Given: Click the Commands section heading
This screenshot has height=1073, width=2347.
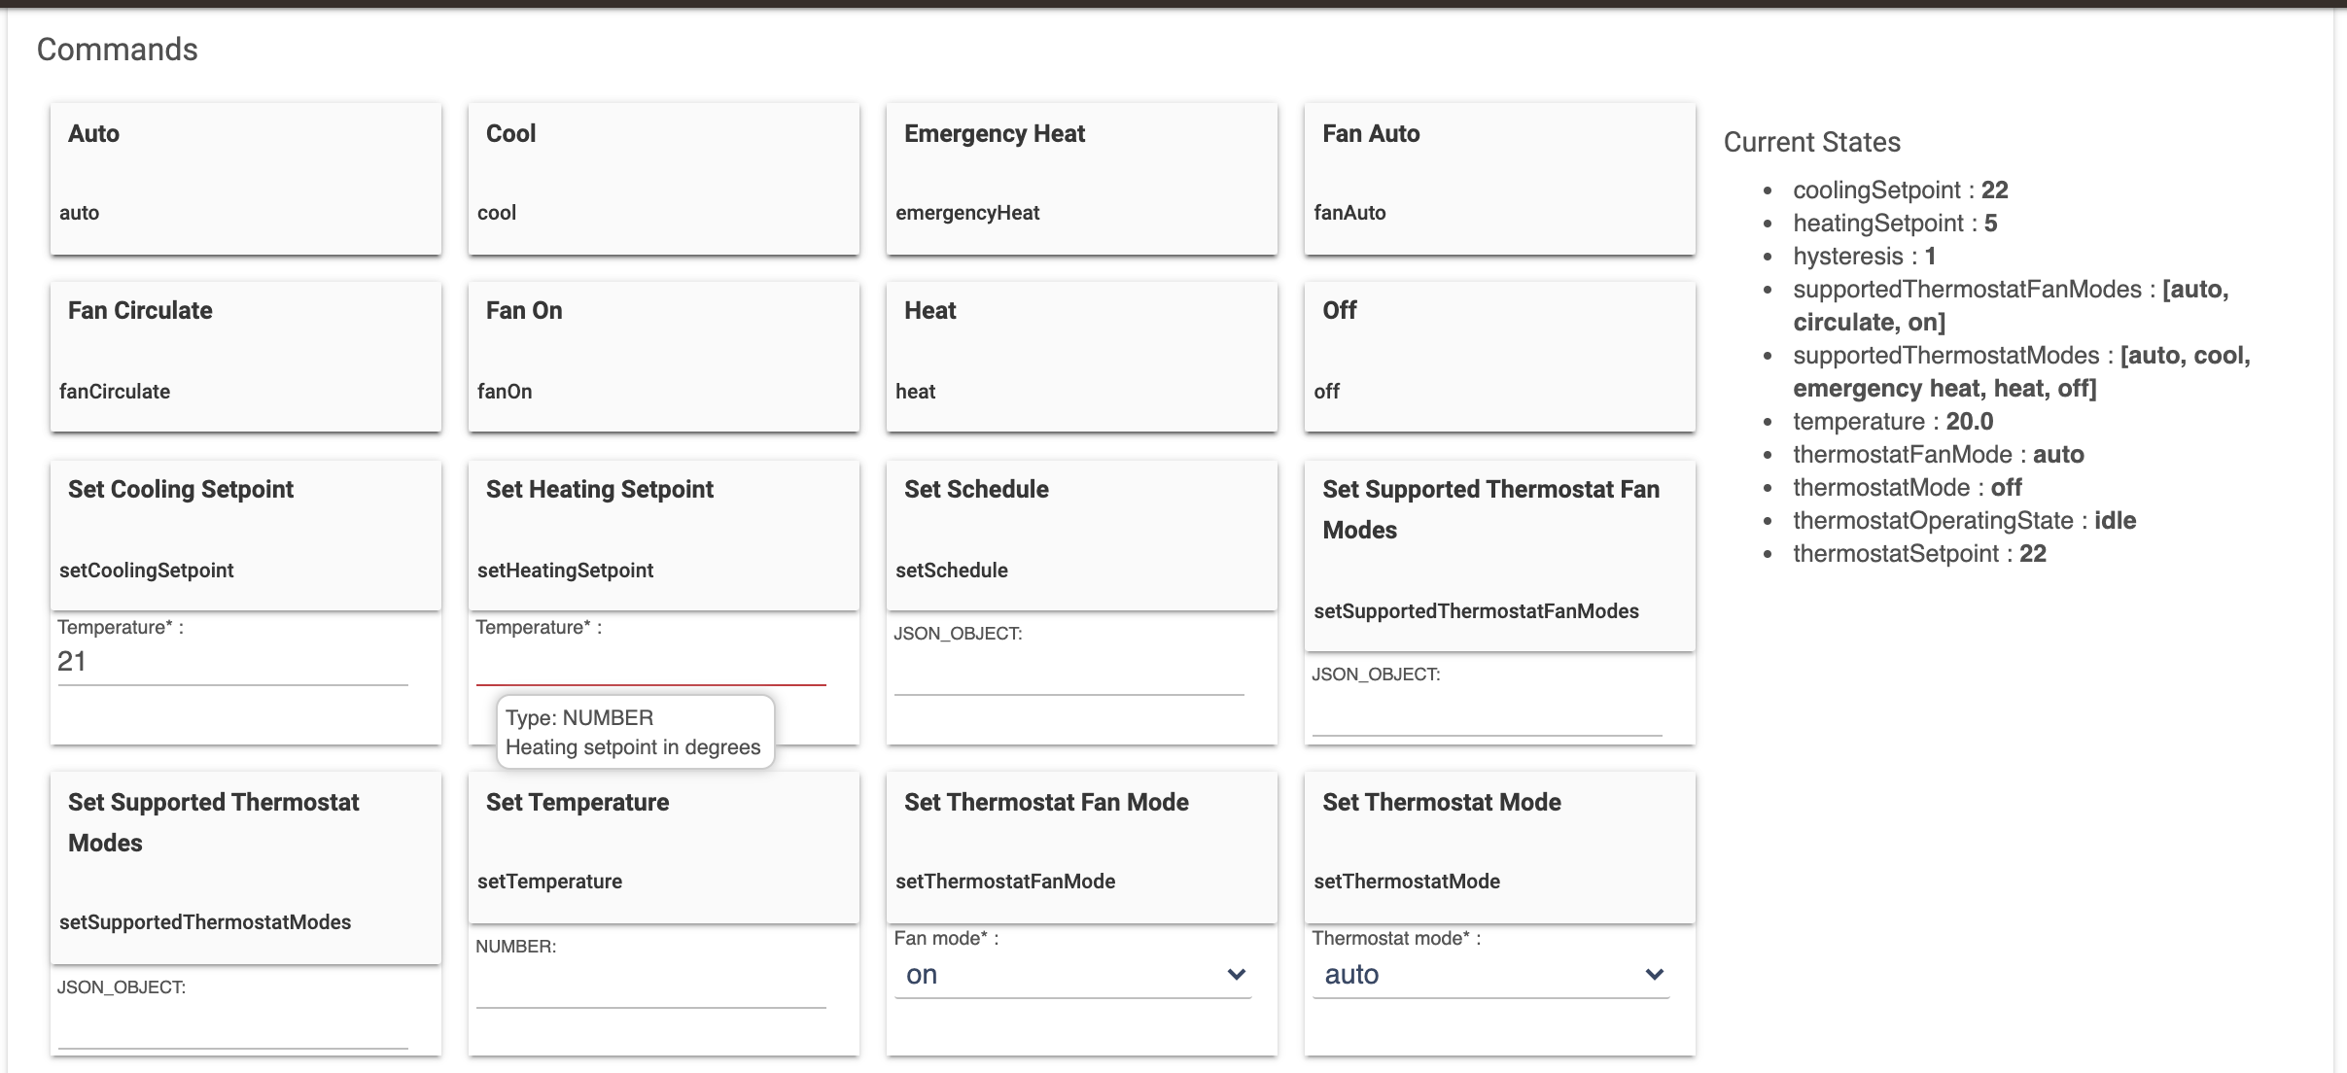Looking at the screenshot, I should pos(118,50).
